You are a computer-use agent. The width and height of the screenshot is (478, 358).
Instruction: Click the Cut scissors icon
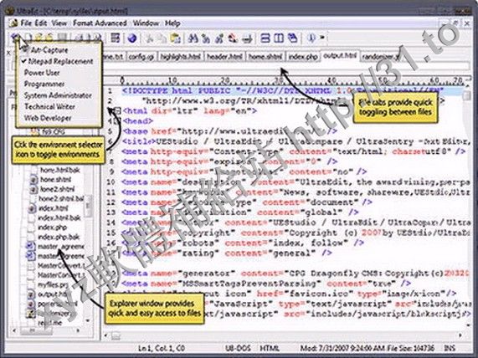149,38
